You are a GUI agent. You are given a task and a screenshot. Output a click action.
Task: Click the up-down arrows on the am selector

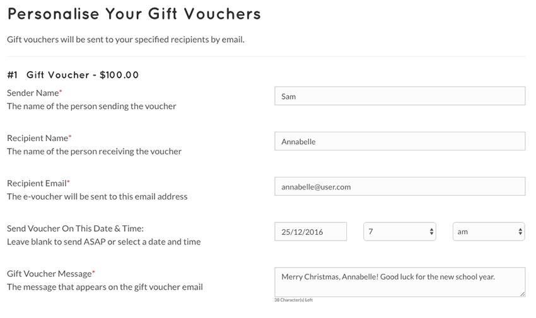(x=520, y=232)
